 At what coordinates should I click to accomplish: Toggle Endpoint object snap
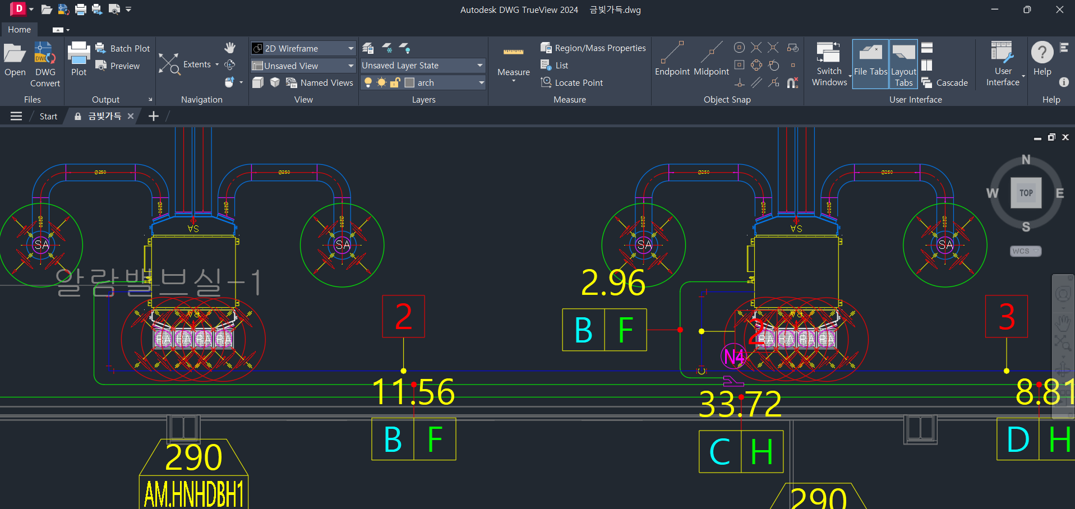(672, 59)
